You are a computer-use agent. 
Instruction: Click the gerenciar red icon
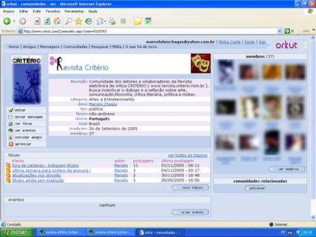tap(11, 144)
